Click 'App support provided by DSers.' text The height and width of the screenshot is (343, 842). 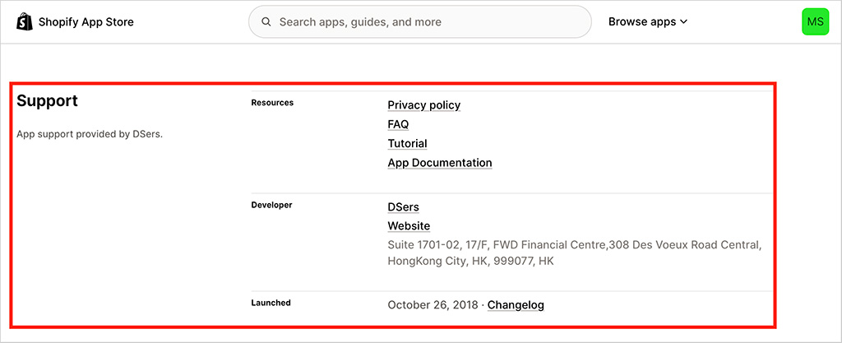(x=90, y=134)
